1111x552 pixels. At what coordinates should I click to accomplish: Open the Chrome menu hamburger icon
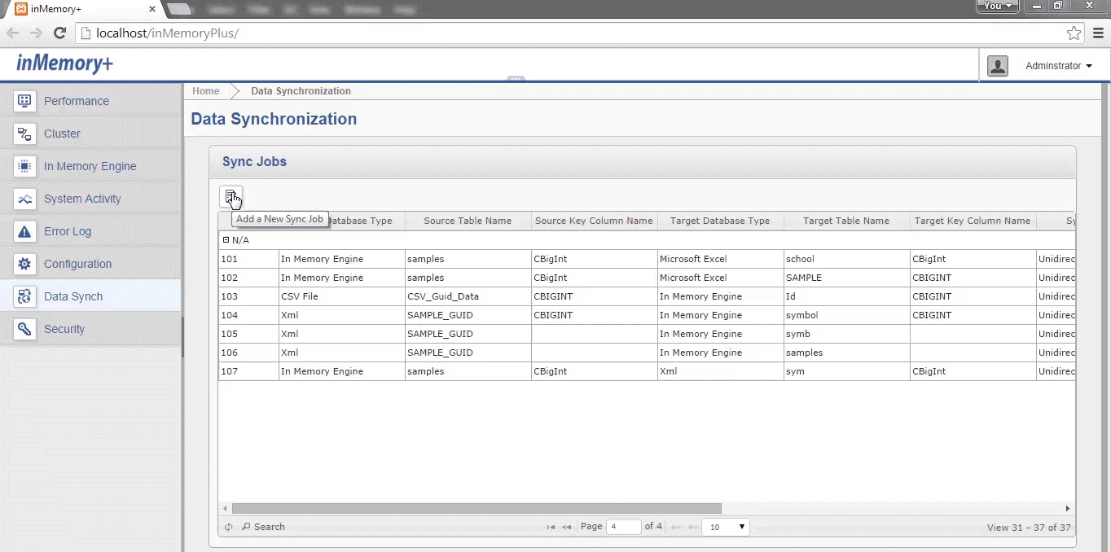(x=1099, y=33)
